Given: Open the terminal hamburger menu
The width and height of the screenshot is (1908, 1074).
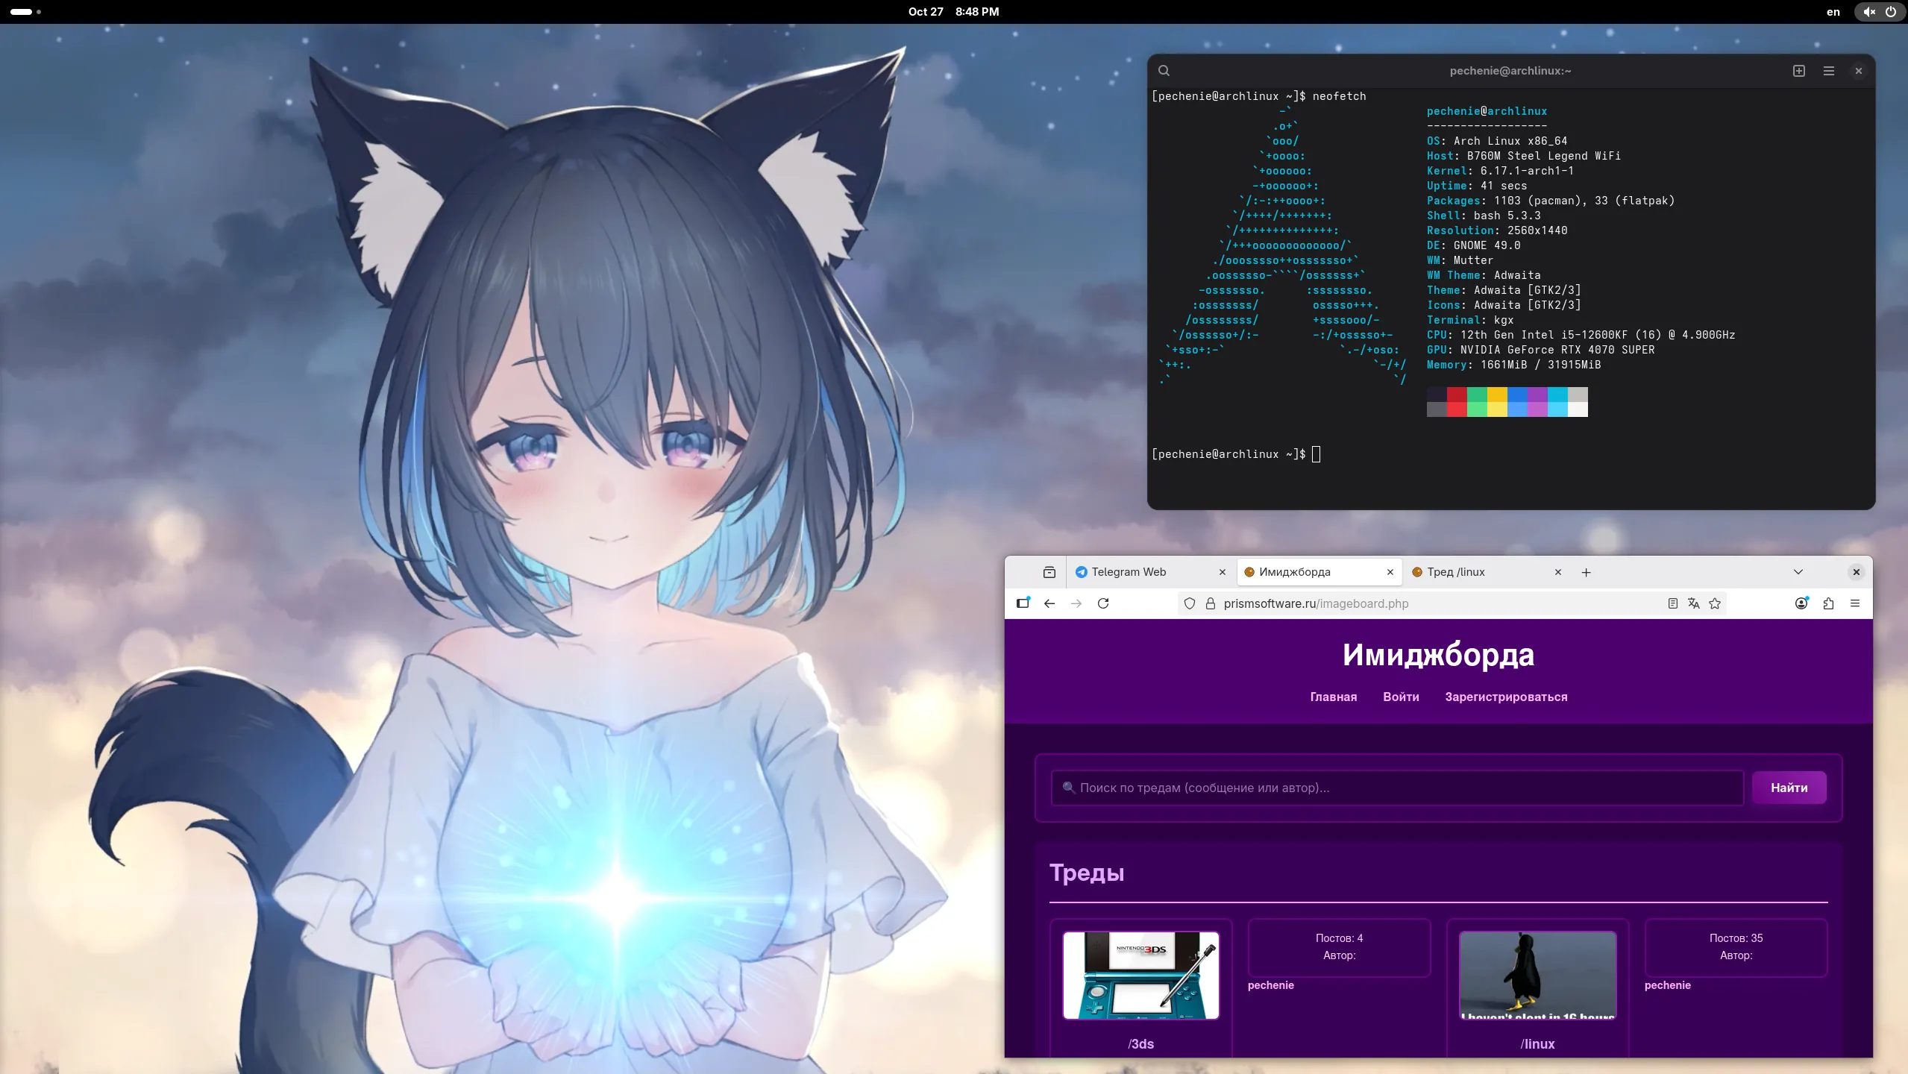Looking at the screenshot, I should 1829,71.
